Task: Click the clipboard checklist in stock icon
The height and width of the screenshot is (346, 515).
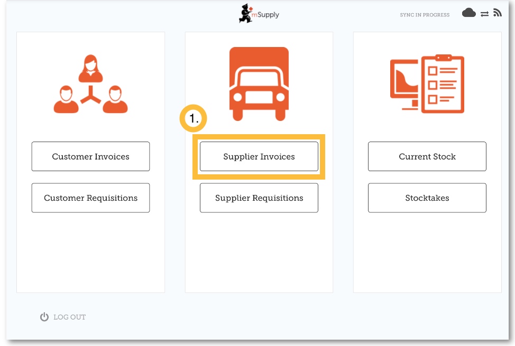Action: [x=442, y=83]
